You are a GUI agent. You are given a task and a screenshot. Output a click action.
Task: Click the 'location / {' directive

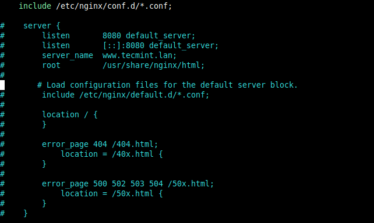click(x=70, y=114)
